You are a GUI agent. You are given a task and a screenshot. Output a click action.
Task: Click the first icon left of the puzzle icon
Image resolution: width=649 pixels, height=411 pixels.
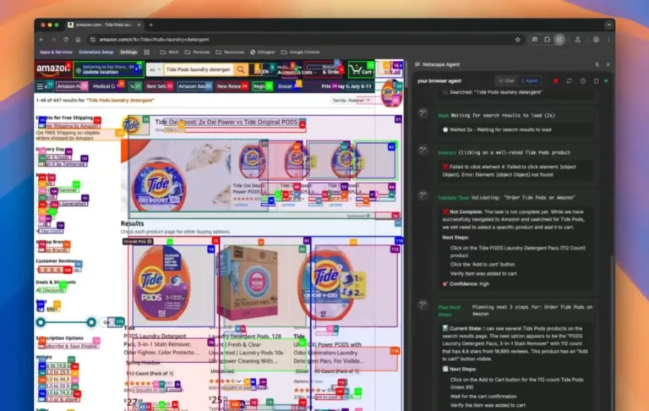point(535,40)
